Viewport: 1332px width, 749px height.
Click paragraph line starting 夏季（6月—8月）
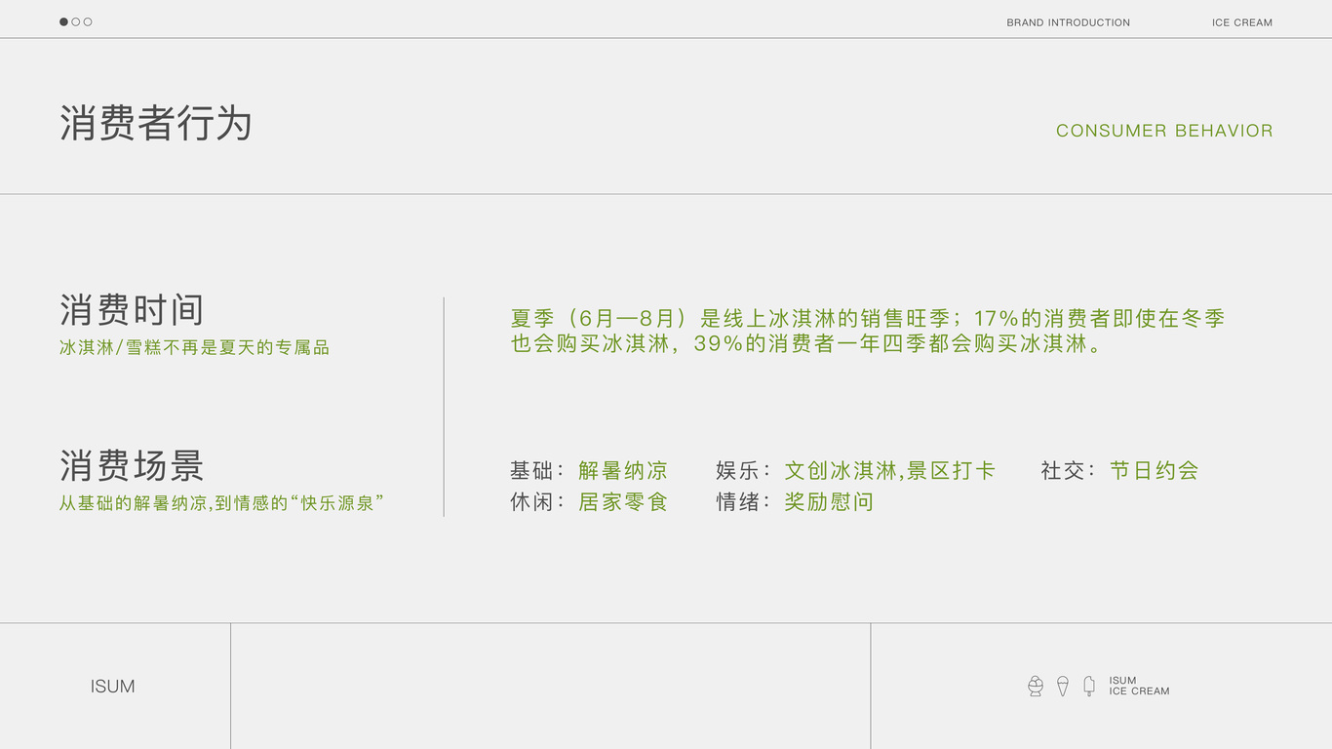pos(868,318)
